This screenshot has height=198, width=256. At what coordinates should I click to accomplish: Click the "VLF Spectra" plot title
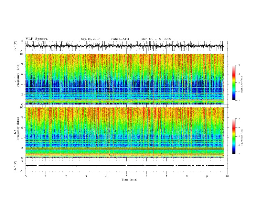(x=37, y=39)
